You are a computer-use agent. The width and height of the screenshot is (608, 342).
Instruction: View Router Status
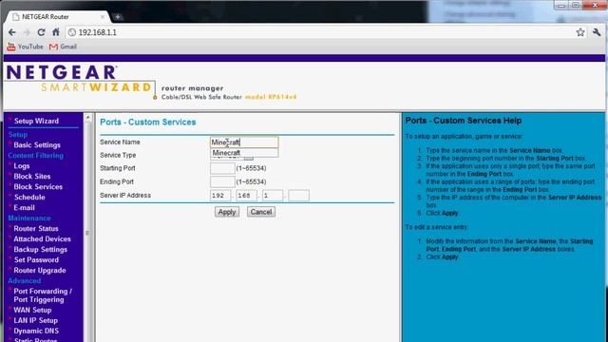tap(36, 229)
